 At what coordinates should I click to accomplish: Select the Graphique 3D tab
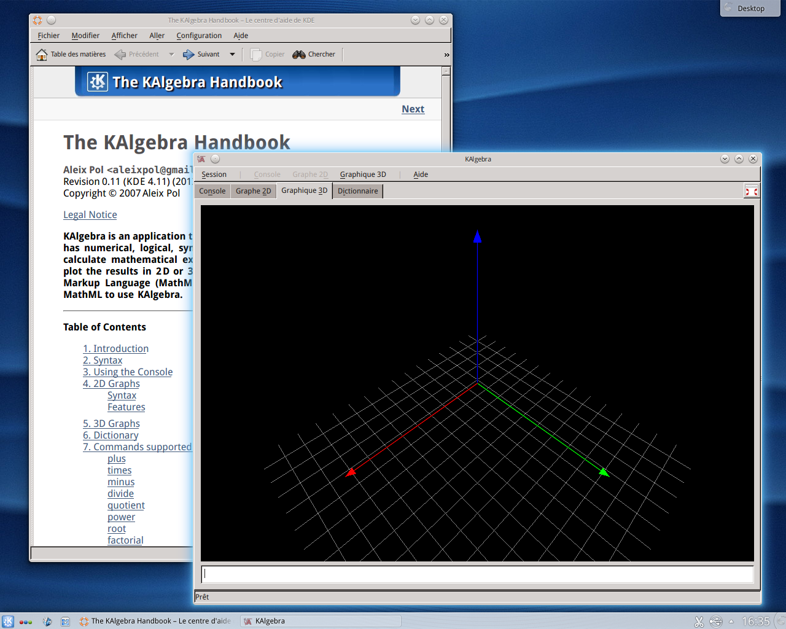tap(305, 190)
